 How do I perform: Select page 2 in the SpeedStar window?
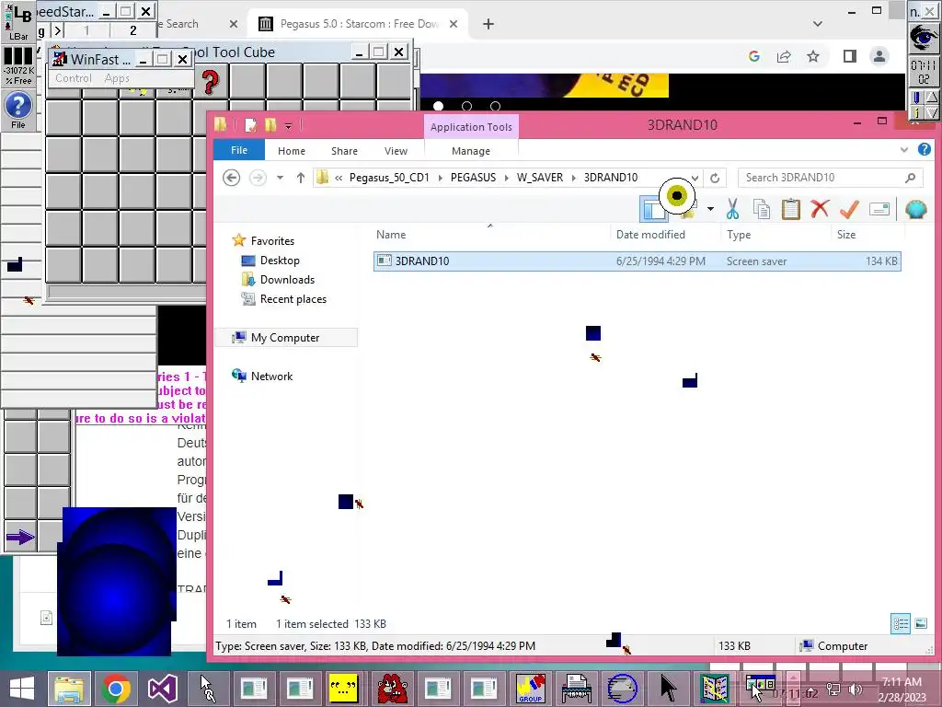click(x=133, y=30)
